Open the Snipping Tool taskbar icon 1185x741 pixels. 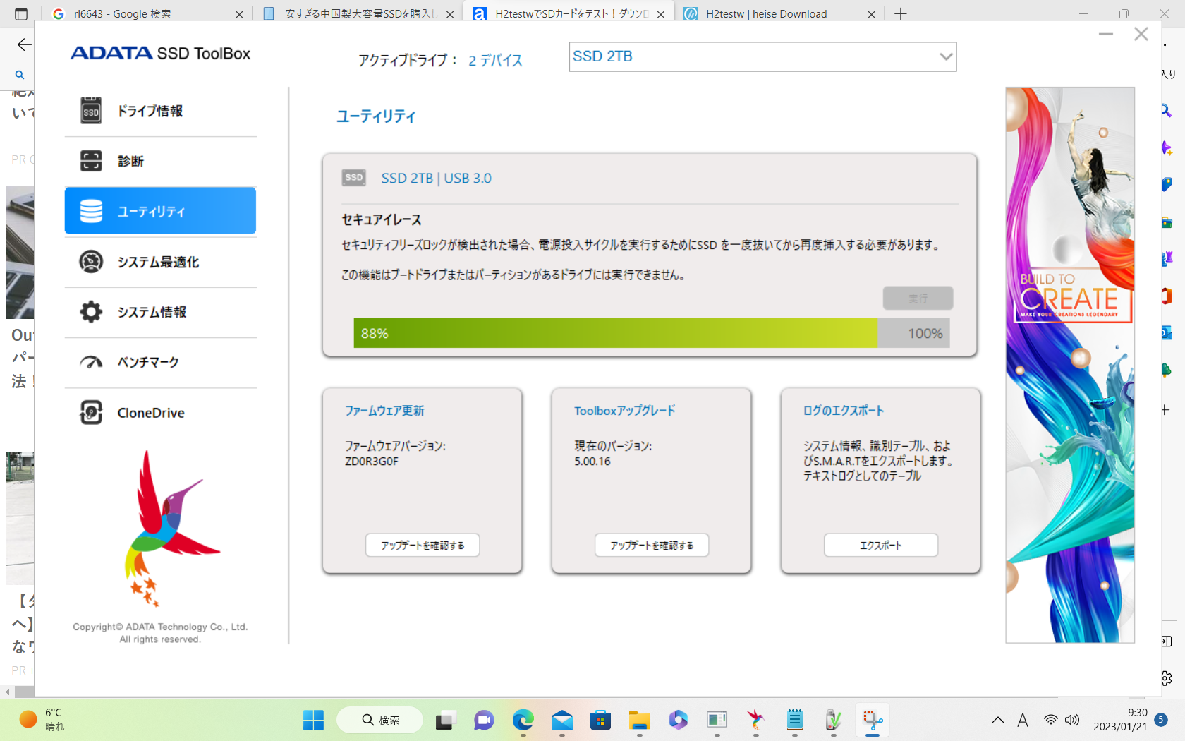pos(873,720)
